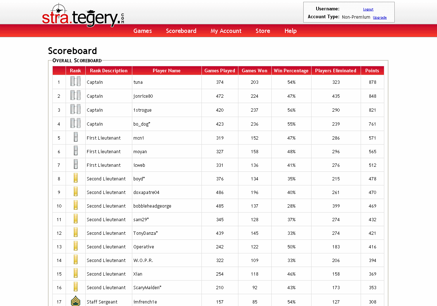Select player name doxapatre04

pos(146,193)
